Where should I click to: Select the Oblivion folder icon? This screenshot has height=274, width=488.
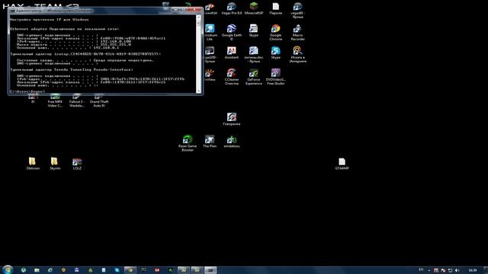pyautogui.click(x=33, y=164)
